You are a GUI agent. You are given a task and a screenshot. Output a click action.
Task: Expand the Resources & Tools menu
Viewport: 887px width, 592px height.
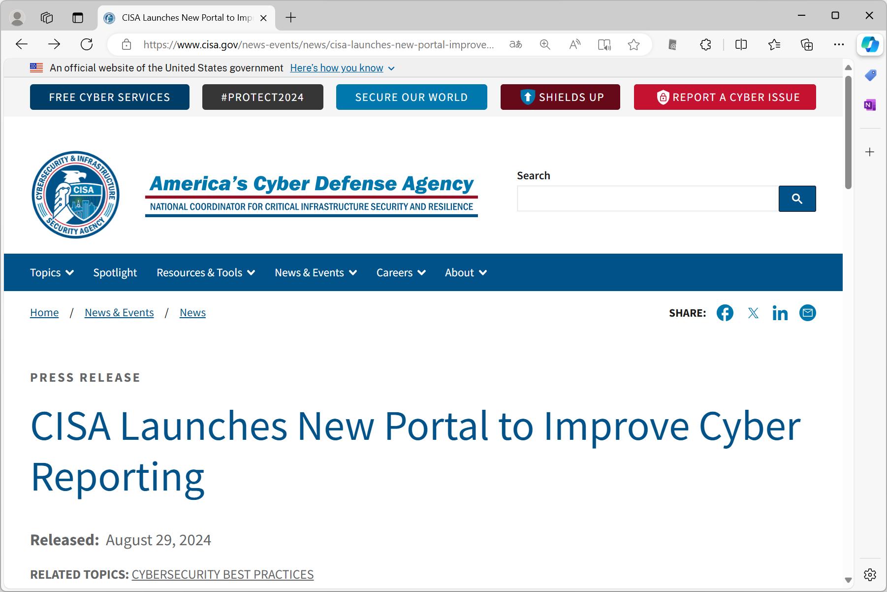[206, 272]
